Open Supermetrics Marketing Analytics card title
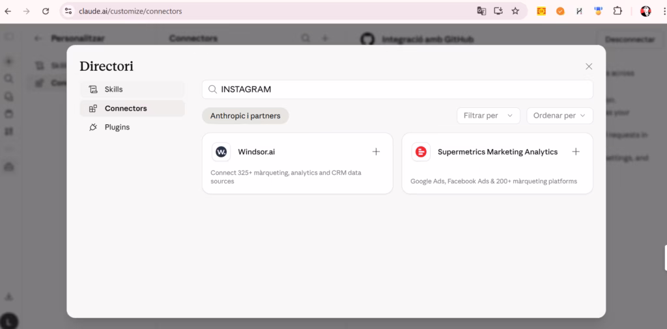The width and height of the screenshot is (667, 329). tap(498, 151)
